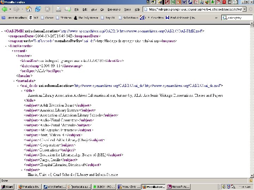
Task: Click the Google search engine icon
Action: (x=225, y=18)
